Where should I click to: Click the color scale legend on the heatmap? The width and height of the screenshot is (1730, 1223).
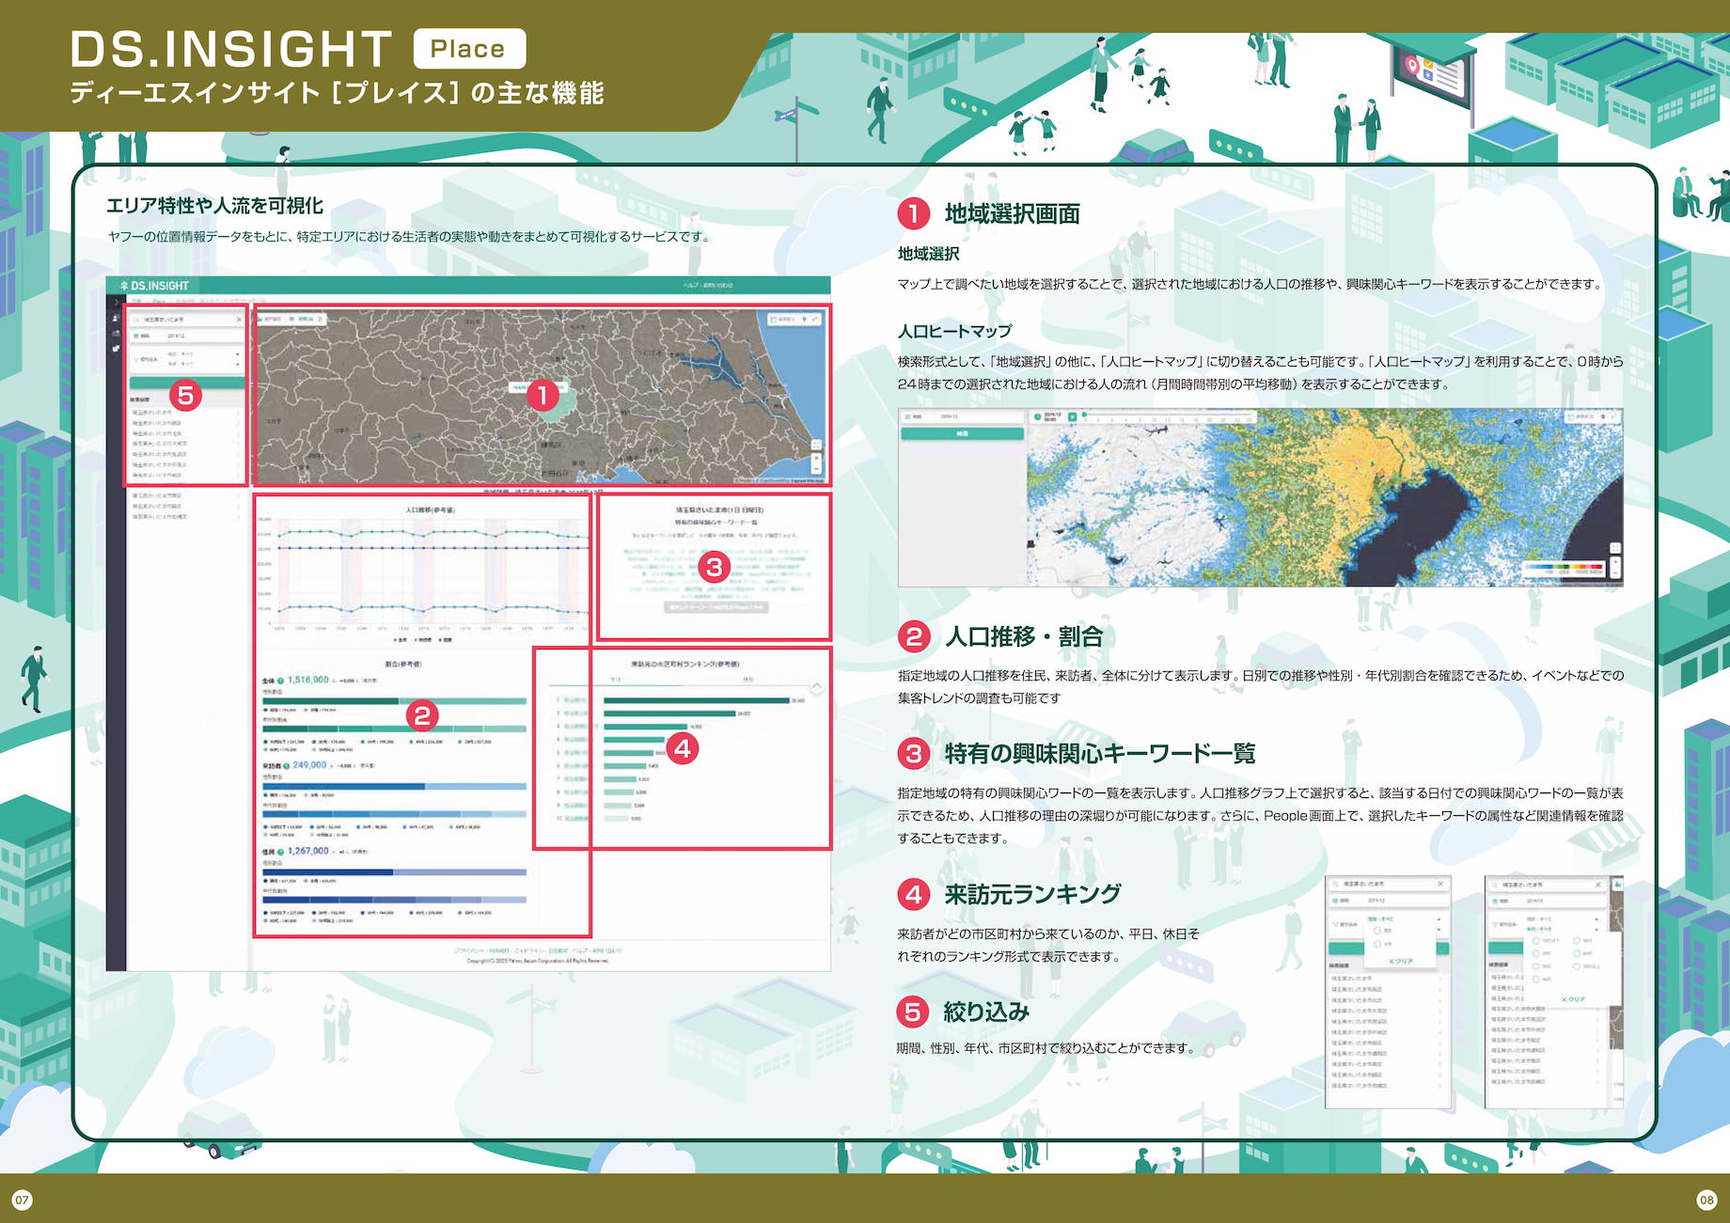pyautogui.click(x=1564, y=569)
